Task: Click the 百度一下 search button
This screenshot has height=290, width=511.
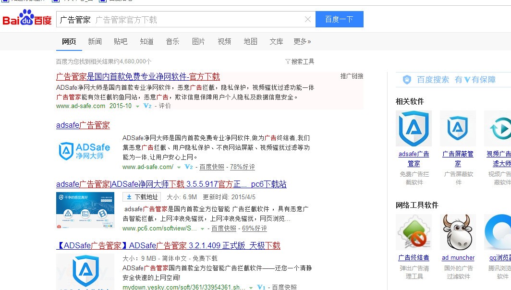Action: point(339,19)
